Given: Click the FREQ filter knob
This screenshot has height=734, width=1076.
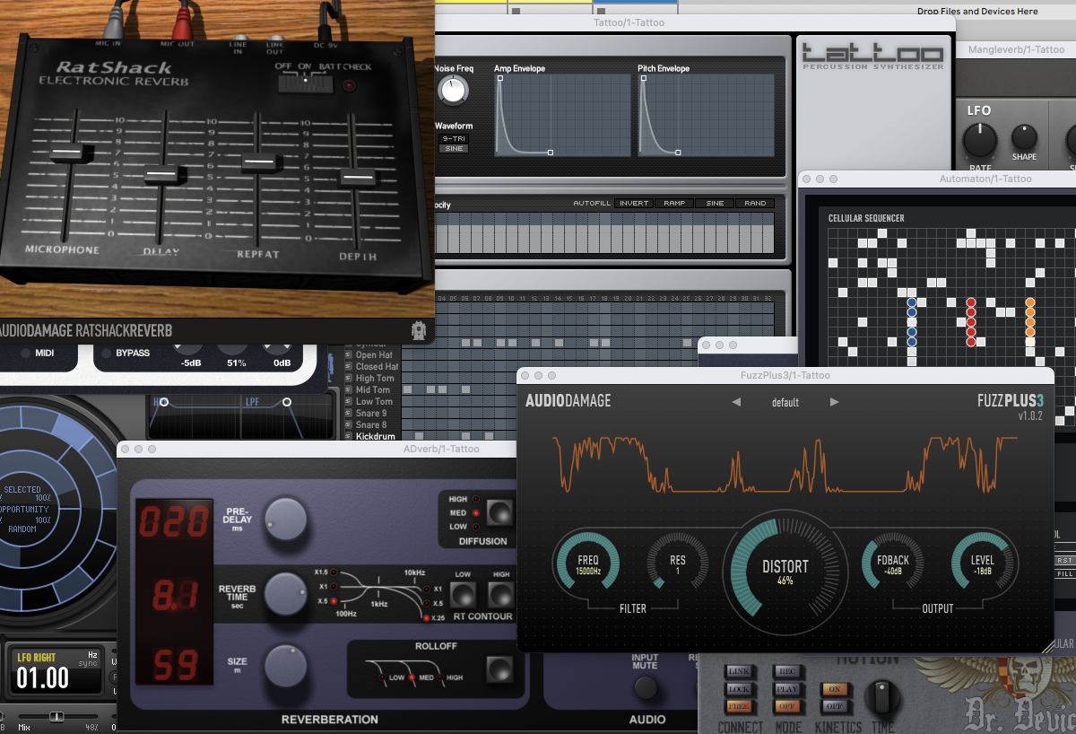Looking at the screenshot, I should tap(587, 565).
